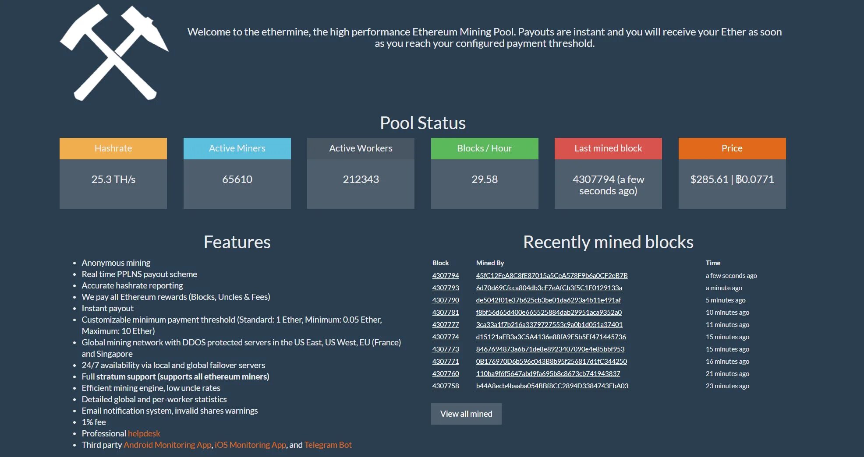The image size is (864, 457).
Task: Click the Active Miners card header
Action: pyautogui.click(x=237, y=148)
